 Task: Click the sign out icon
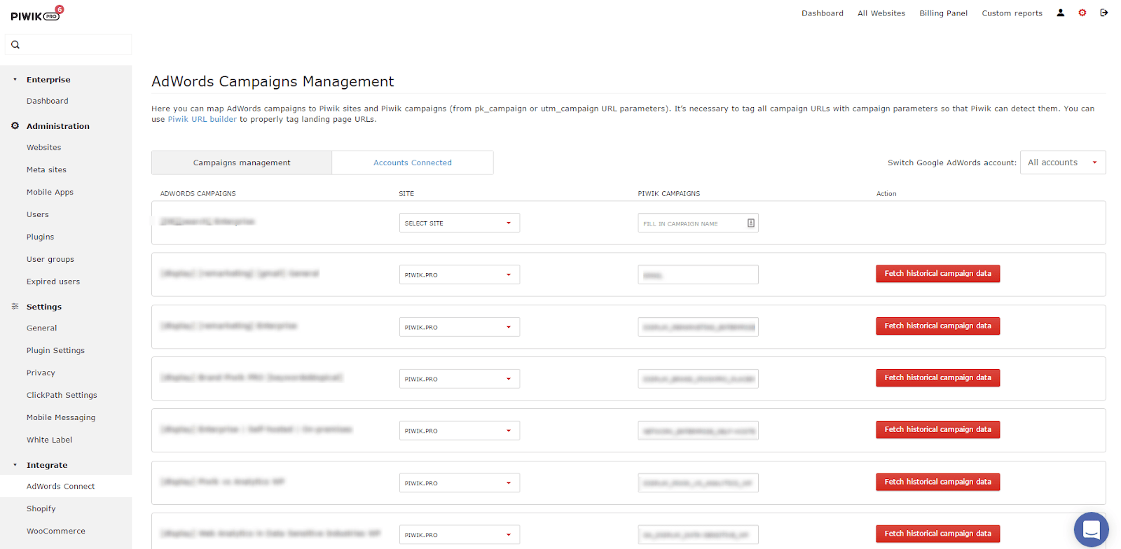(x=1104, y=13)
